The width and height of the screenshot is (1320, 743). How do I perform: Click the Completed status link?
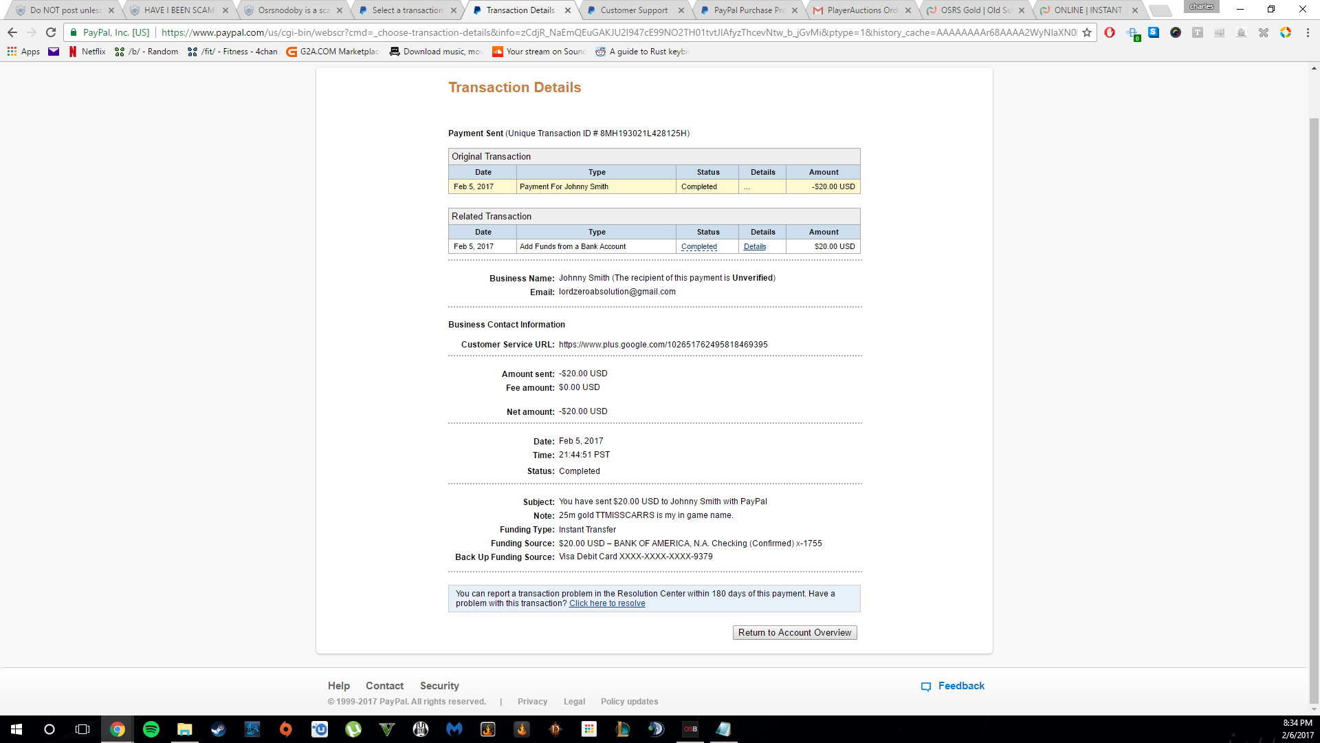click(698, 246)
